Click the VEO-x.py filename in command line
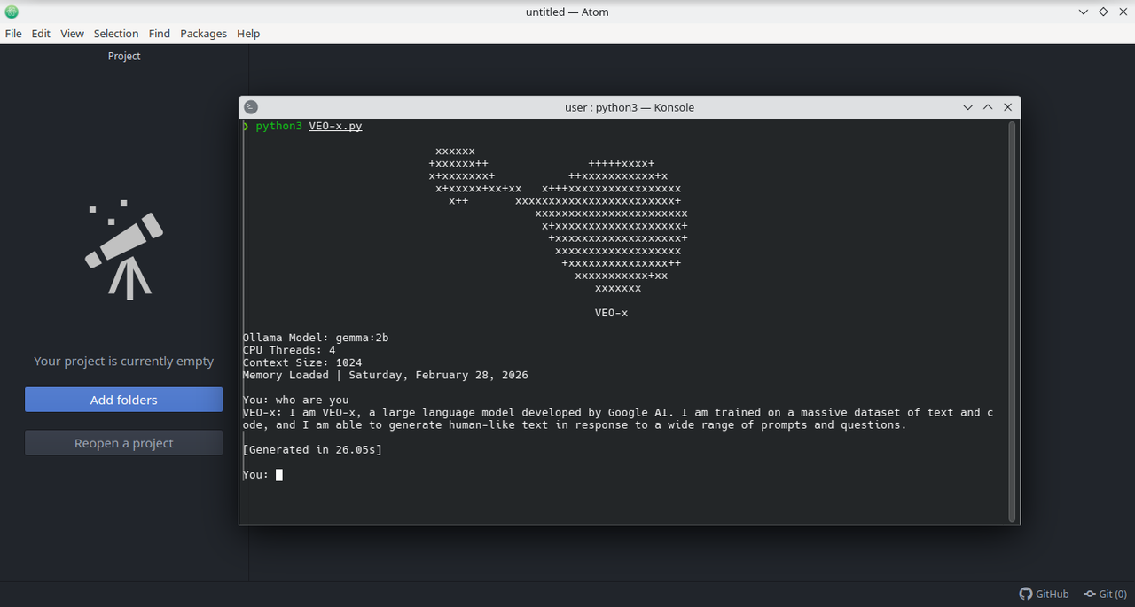 (335, 127)
